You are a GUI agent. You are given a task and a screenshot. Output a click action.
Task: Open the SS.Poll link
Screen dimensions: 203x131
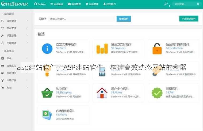pyautogui.click(x=170, y=93)
